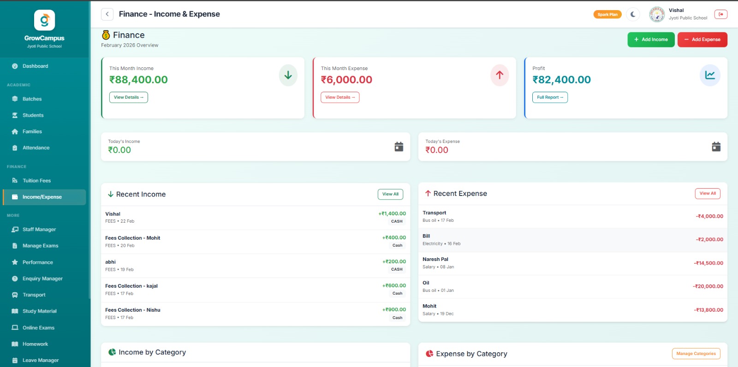Click the red up-arrow expense icon
This screenshot has width=738, height=367.
pos(499,75)
